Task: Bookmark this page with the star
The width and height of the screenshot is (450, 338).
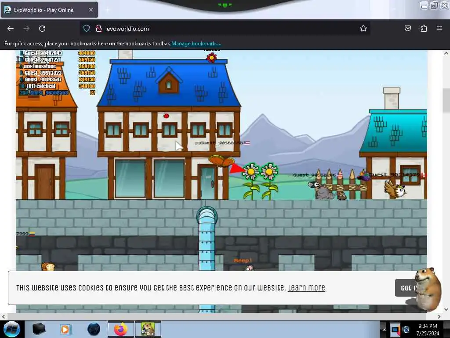Action: click(363, 28)
